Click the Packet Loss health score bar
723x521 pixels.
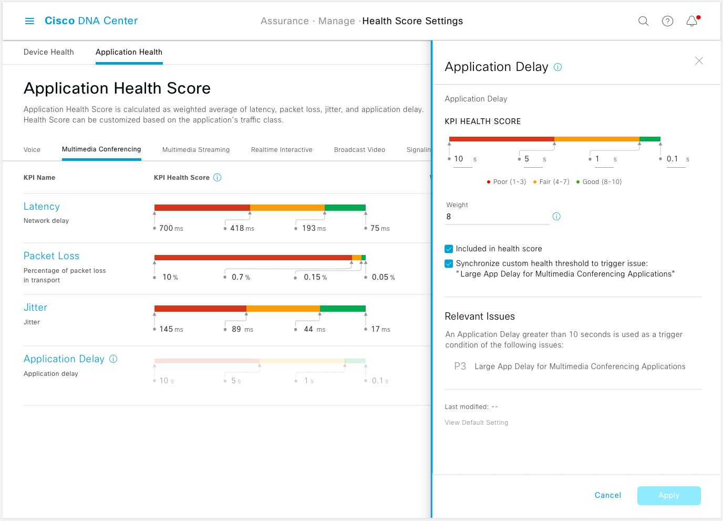coord(260,258)
